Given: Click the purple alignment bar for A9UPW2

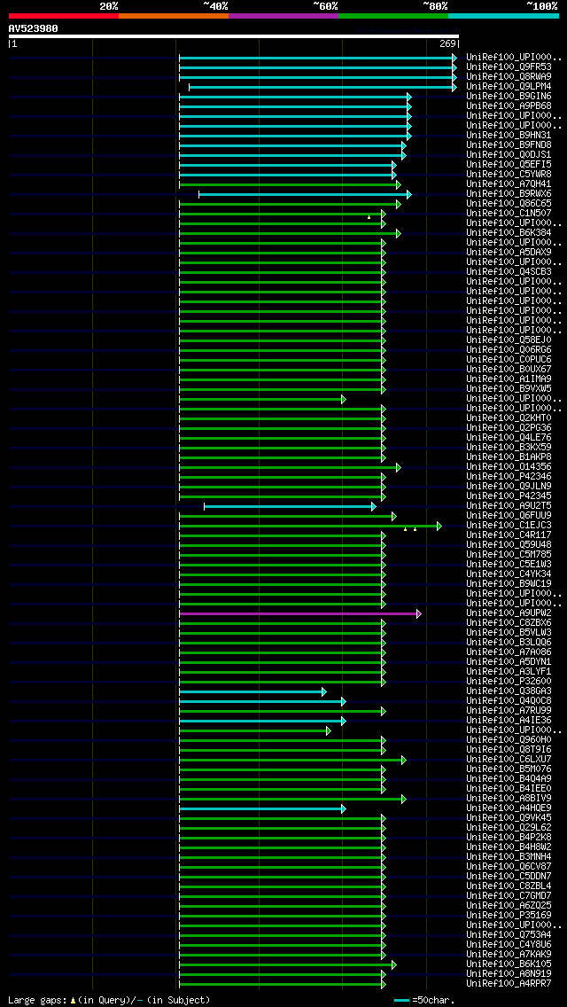Looking at the screenshot, I should point(299,614).
